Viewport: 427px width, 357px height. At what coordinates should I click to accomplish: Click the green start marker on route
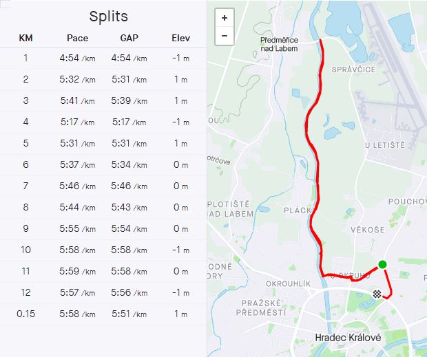pos(382,264)
